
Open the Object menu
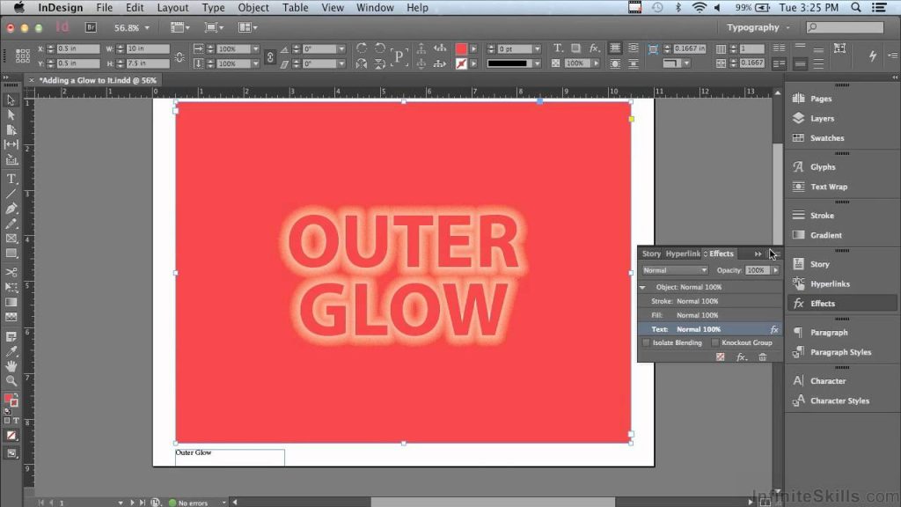253,8
